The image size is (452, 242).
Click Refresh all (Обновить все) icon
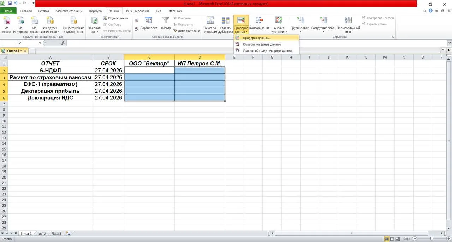point(94,21)
